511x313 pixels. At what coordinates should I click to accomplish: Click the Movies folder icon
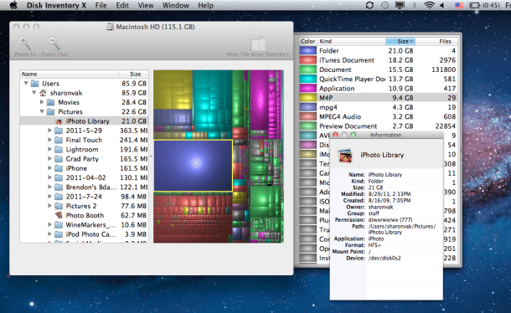(x=50, y=103)
